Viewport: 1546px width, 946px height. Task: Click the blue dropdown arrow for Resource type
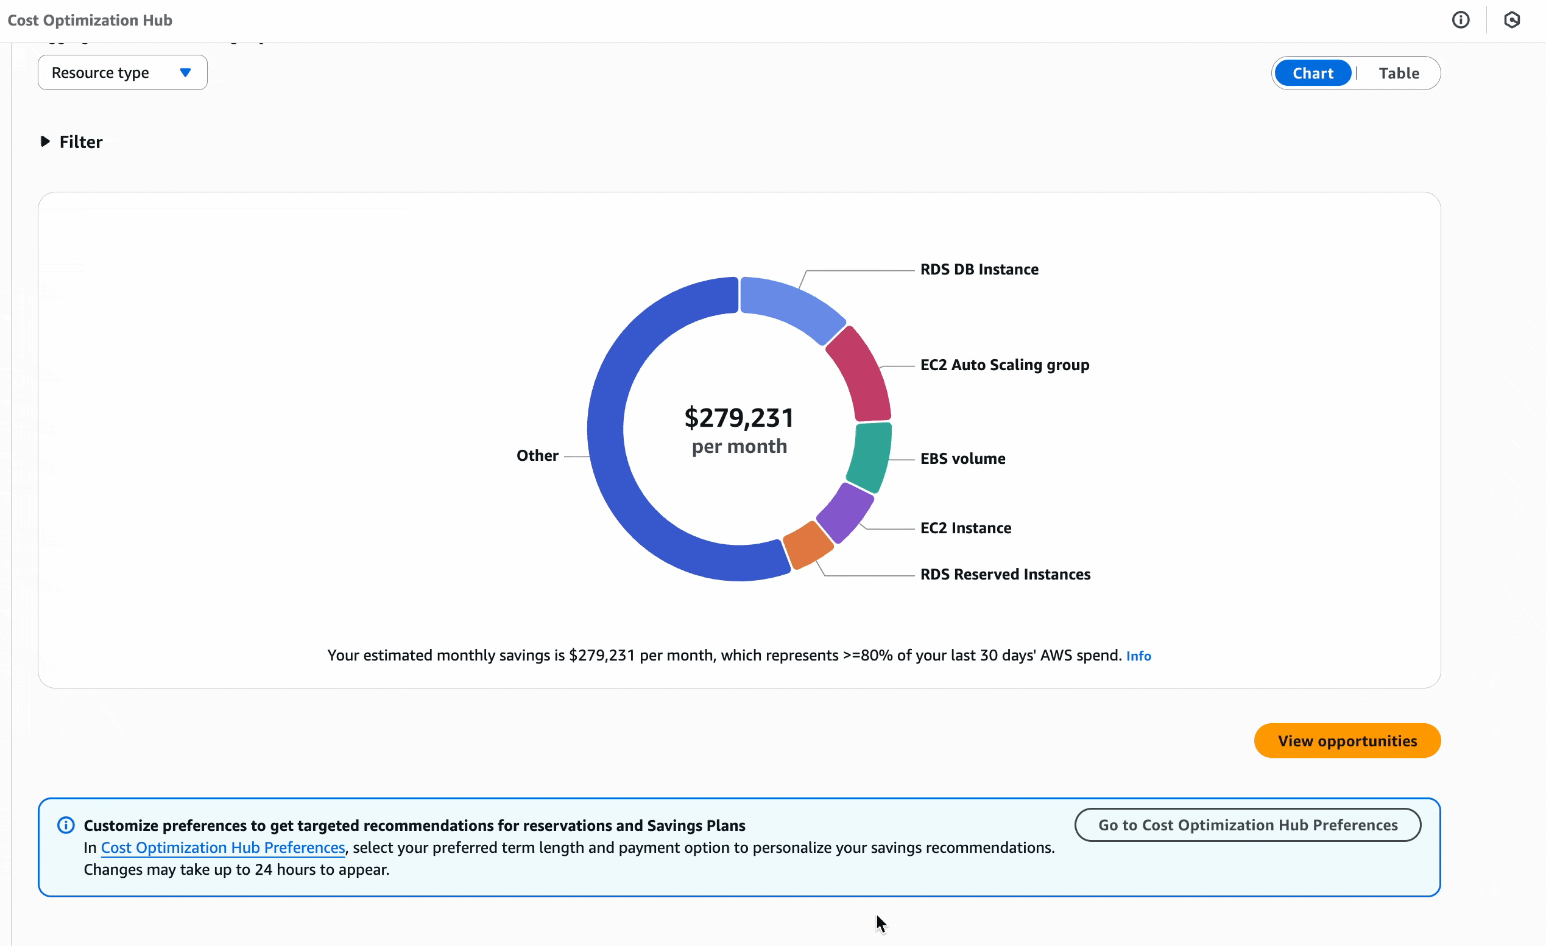[x=185, y=72]
